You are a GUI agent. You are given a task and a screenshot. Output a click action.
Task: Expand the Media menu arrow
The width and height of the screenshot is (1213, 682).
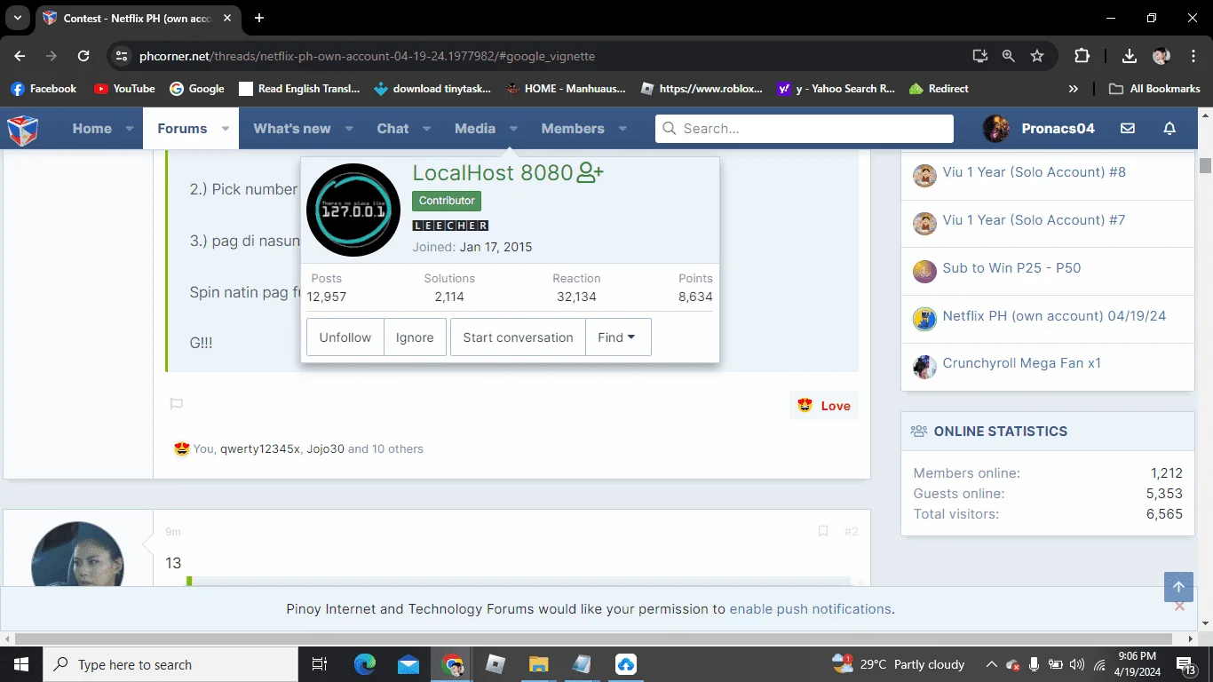point(513,129)
